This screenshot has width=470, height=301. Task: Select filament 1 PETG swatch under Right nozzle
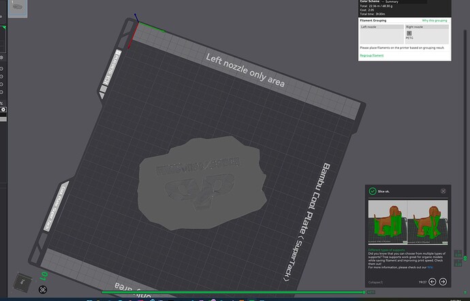pos(409,33)
